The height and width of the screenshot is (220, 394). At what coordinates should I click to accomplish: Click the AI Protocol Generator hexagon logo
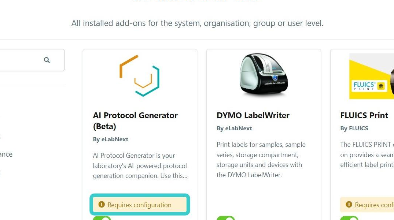tap(140, 75)
